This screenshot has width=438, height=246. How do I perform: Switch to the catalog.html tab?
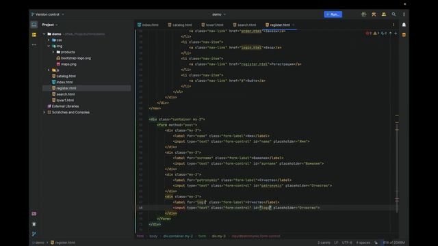[x=180, y=25]
